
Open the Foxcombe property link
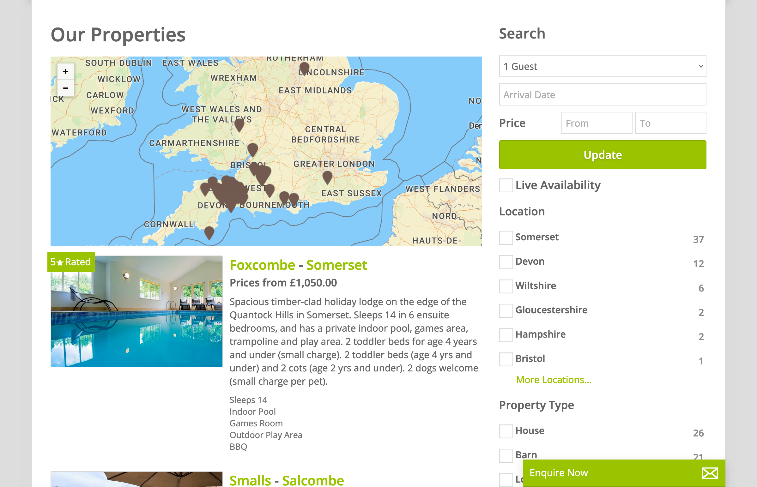pos(262,265)
